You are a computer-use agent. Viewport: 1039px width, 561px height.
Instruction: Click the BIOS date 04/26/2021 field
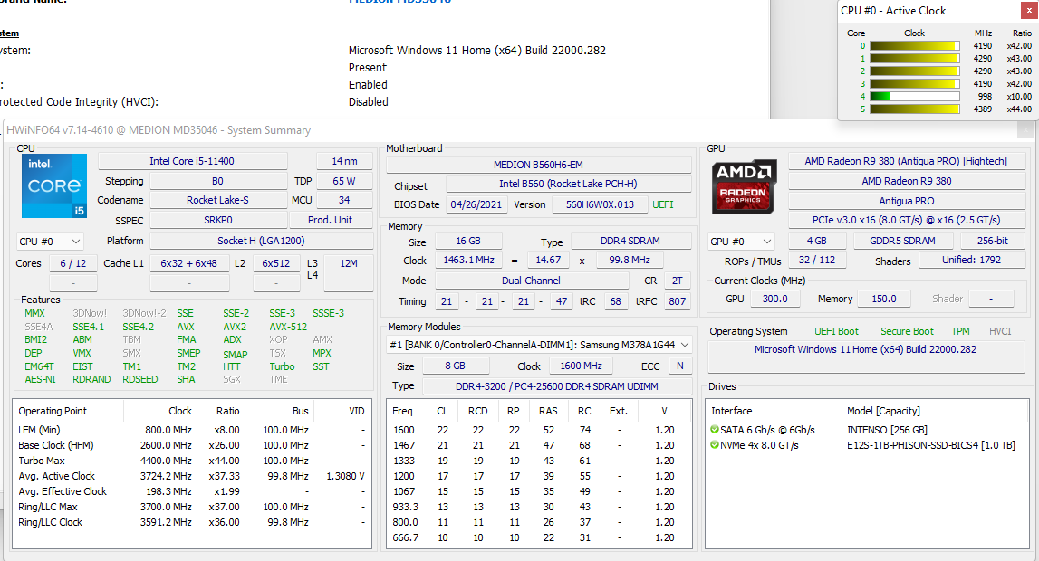point(476,204)
